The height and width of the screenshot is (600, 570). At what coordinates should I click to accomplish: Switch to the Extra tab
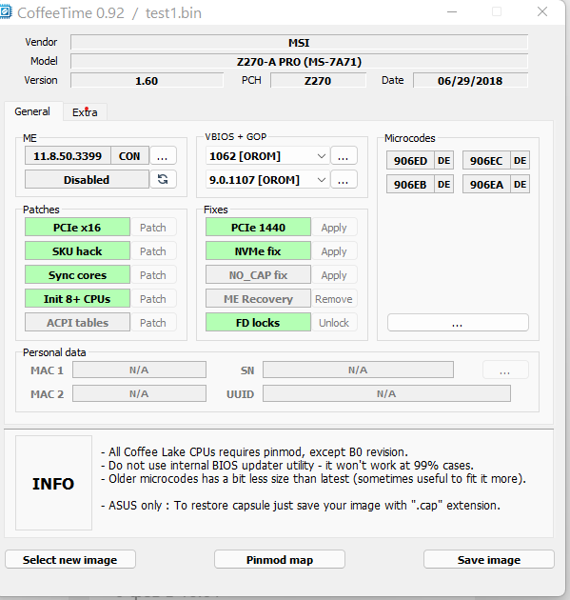[85, 112]
